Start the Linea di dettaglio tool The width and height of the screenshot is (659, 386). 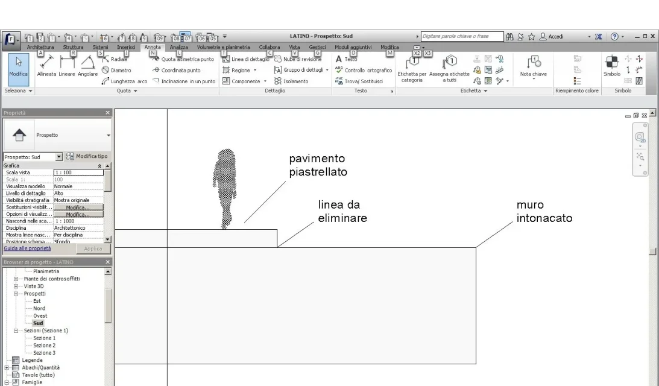tap(246, 59)
